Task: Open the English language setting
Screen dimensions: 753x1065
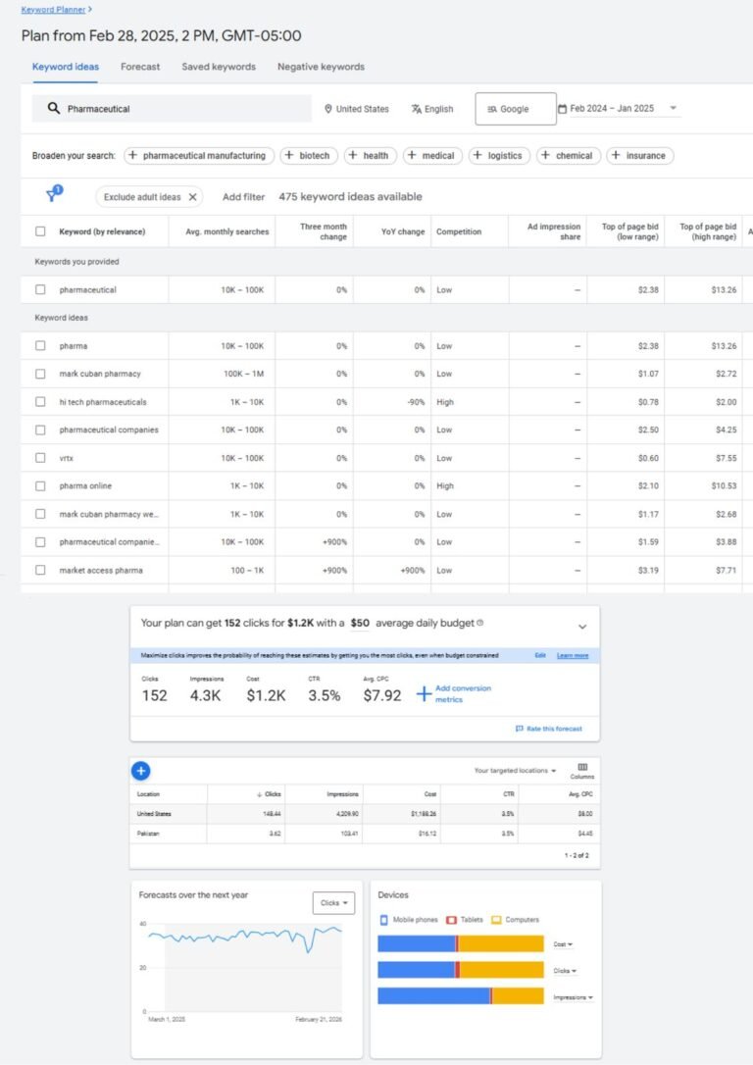Action: point(431,109)
